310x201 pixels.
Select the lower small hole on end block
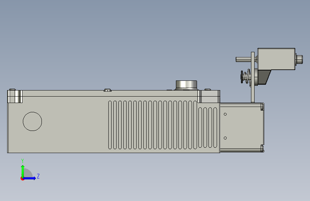pos(225,138)
